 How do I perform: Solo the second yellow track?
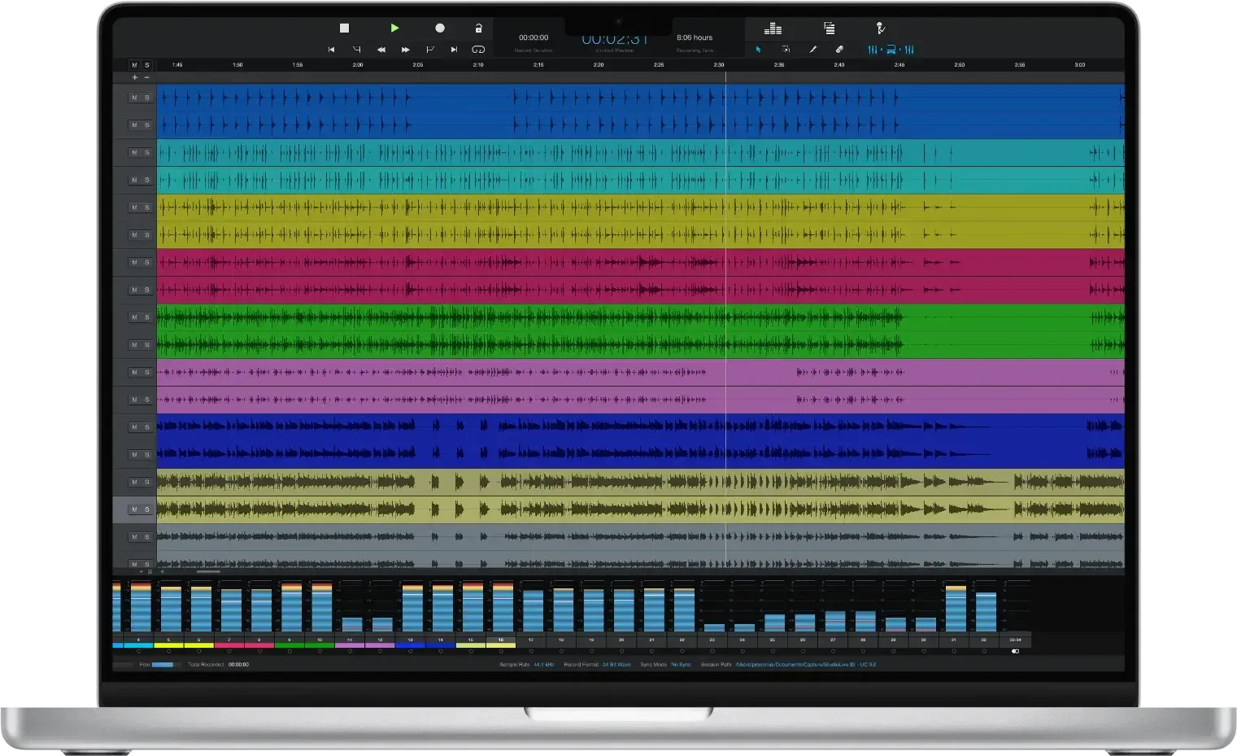(x=147, y=235)
